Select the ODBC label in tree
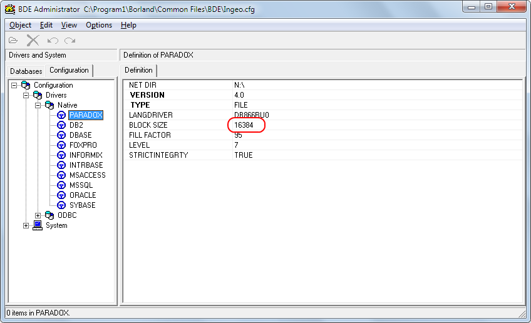Screen dimensions: 531x323 pyautogui.click(x=67, y=215)
